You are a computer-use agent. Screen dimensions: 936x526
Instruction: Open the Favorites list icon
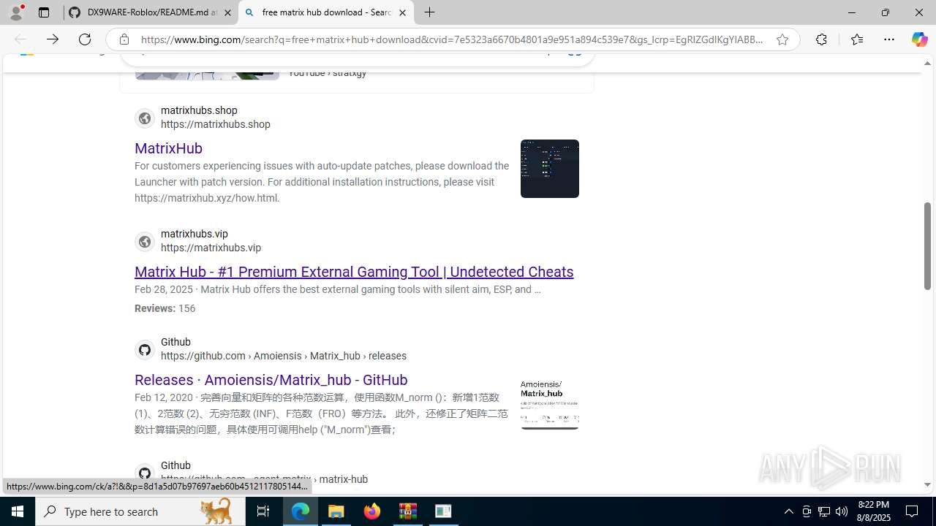857,39
